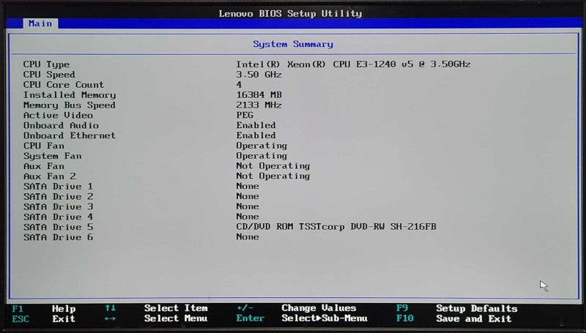
Task: Click the SATA Drive 6 label
Action: tap(58, 237)
